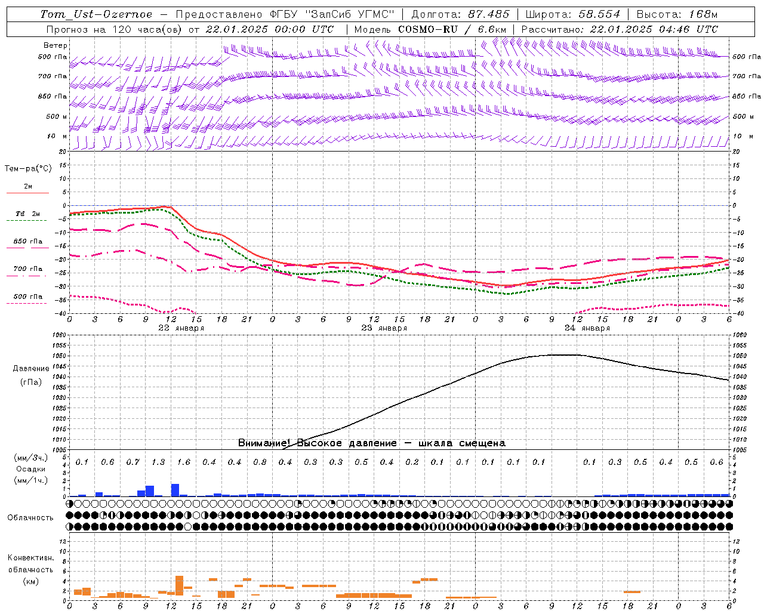Select the "Долгота: 87.485" header field
This screenshot has height=611, width=764.
click(x=460, y=14)
